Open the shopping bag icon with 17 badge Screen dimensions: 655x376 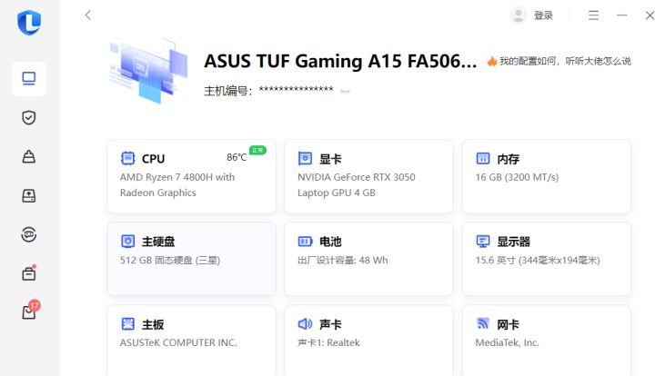point(31,310)
